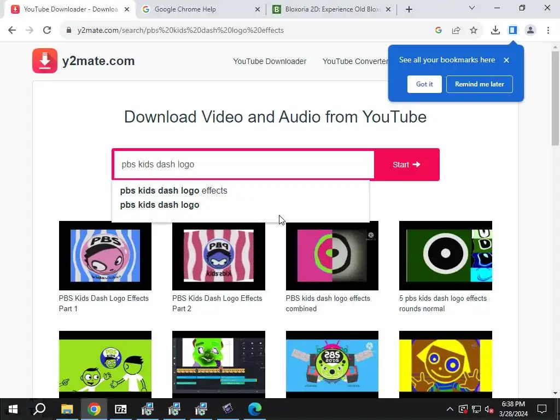This screenshot has height=420, width=560.
Task: Toggle the Chrome side panel icon
Action: pyautogui.click(x=513, y=31)
